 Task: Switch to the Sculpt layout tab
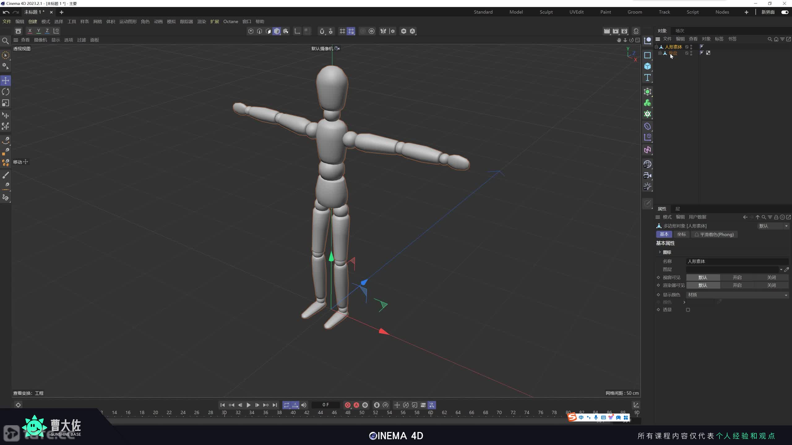pyautogui.click(x=546, y=12)
